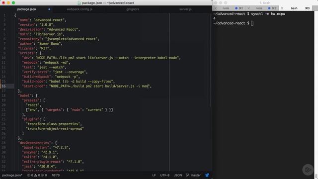
Task: Click "webpack -wd" script value
Action: click(x=56, y=63)
